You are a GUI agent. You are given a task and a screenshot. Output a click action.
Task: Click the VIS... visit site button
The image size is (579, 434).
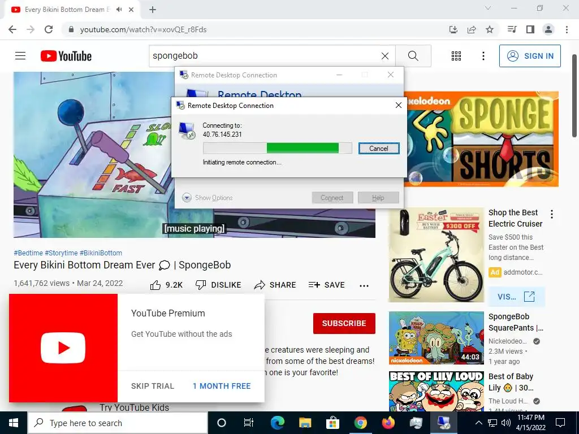(516, 297)
